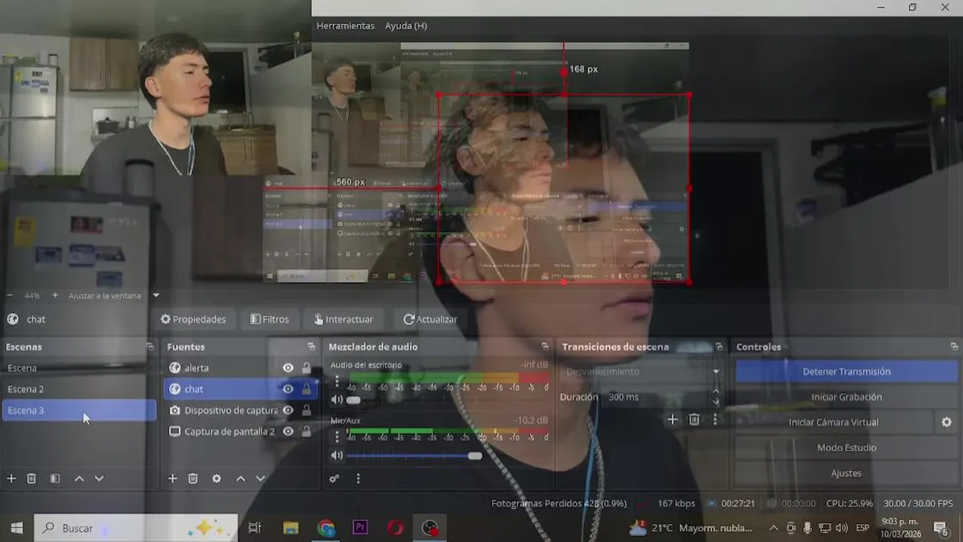Toggle lock on alerta source
This screenshot has width=963, height=542.
click(306, 368)
